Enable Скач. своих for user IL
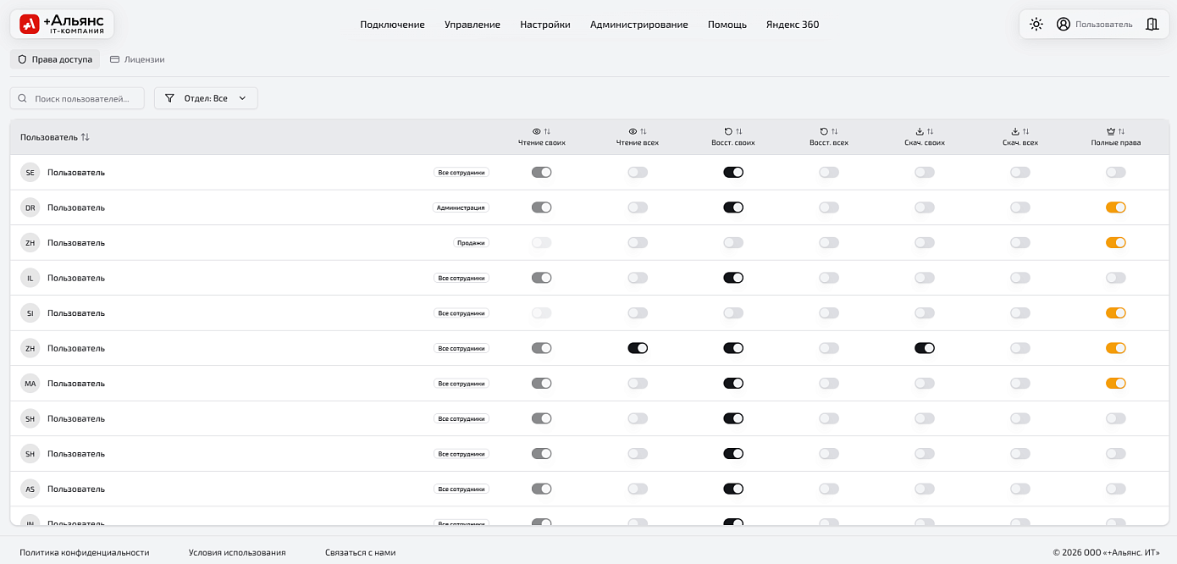The image size is (1177, 564). [925, 278]
